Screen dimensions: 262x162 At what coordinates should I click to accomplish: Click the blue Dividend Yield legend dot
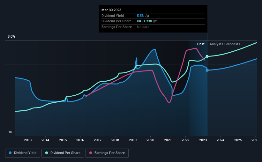click(10, 153)
